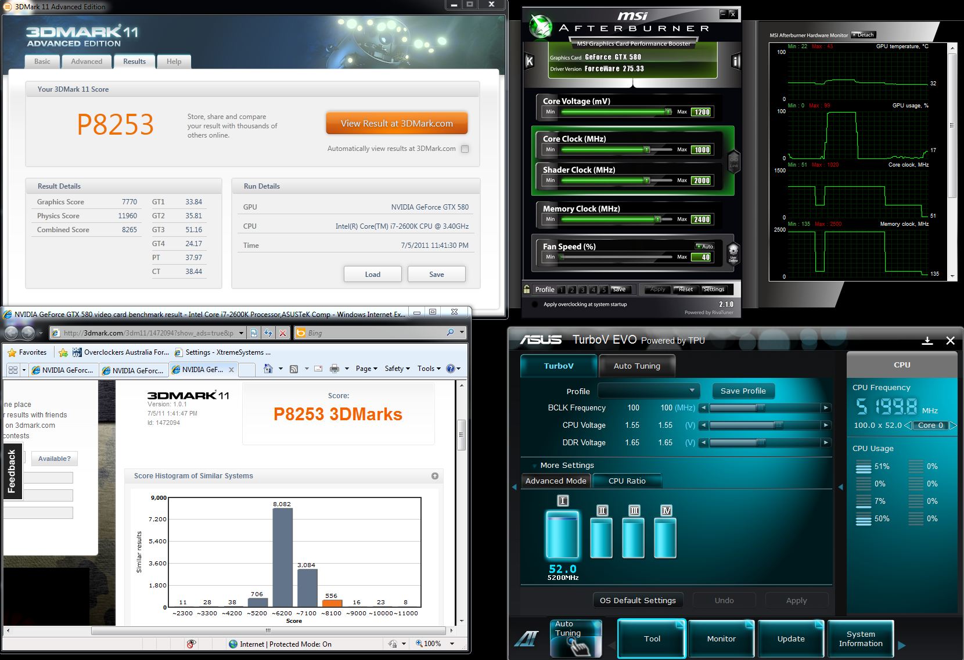Open the Help tab in 3DMark
964x660 pixels.
(174, 62)
